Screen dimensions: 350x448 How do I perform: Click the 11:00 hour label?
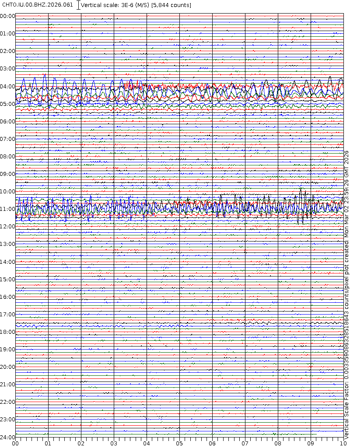7,209
